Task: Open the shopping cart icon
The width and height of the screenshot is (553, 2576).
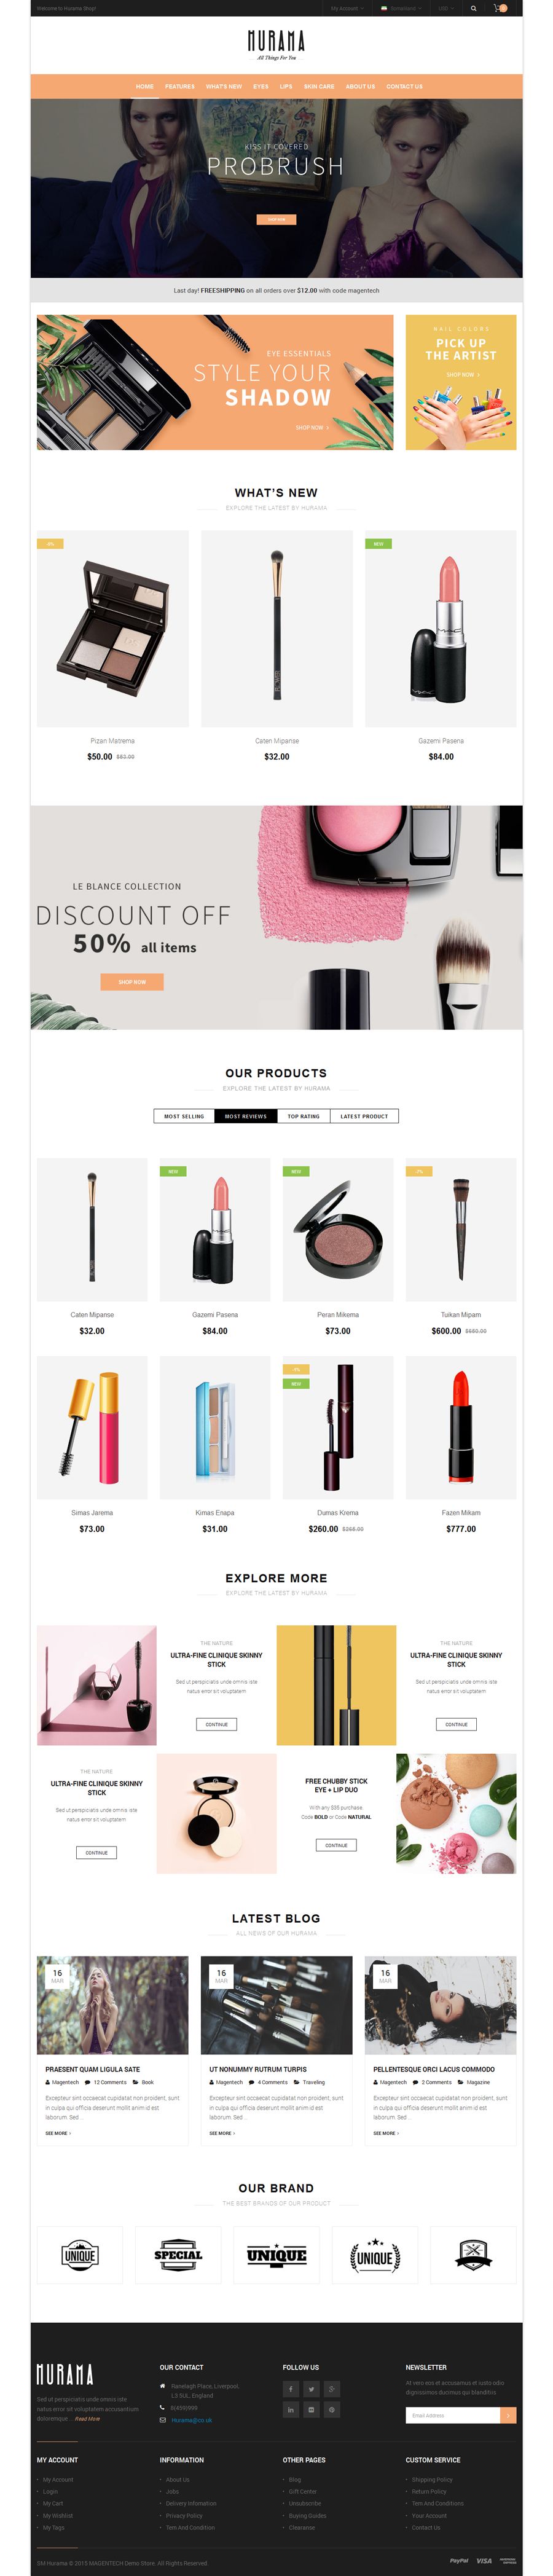Action: (x=500, y=8)
